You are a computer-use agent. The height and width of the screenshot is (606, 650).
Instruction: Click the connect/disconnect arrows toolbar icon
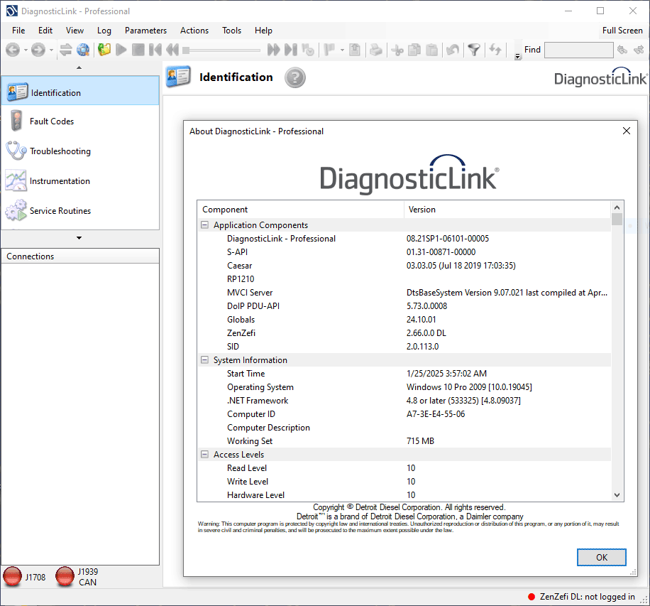65,50
